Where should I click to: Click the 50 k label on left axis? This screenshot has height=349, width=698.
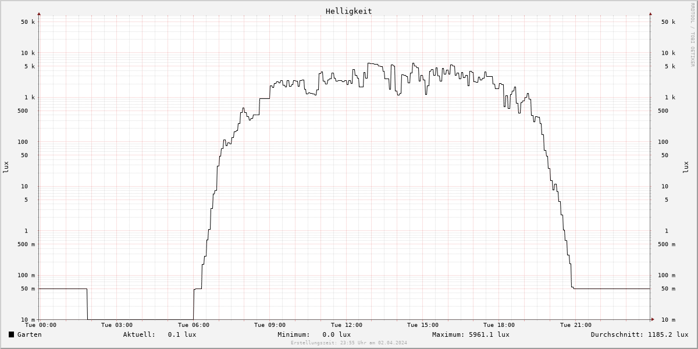[28, 22]
